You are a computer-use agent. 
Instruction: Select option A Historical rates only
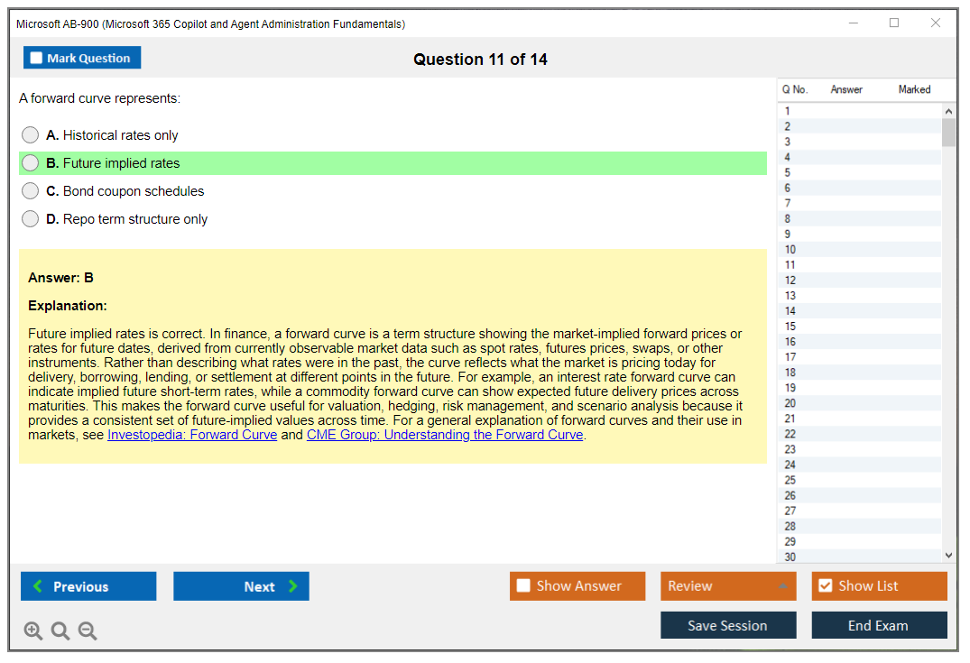pos(30,134)
